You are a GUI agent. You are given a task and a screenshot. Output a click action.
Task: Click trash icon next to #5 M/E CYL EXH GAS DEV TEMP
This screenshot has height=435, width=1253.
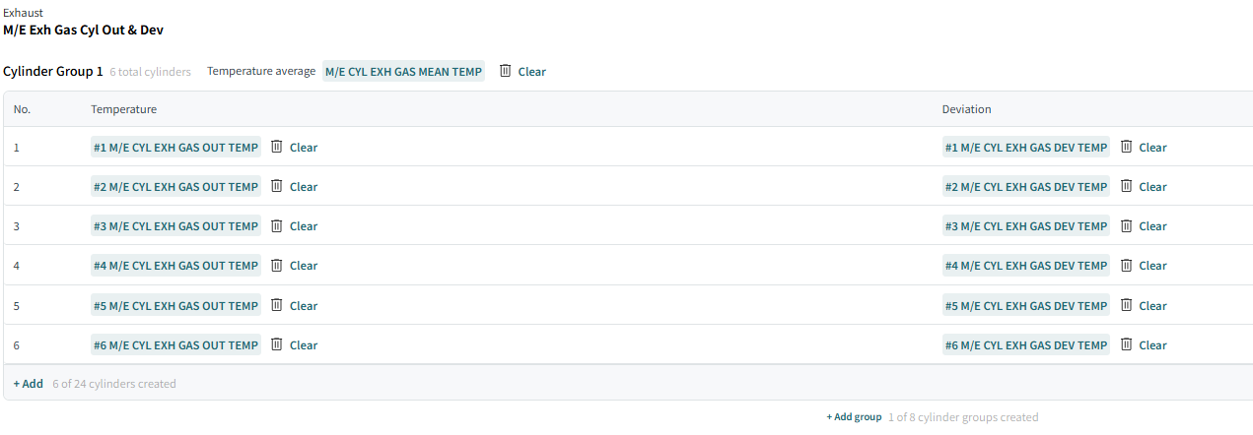tap(1127, 305)
